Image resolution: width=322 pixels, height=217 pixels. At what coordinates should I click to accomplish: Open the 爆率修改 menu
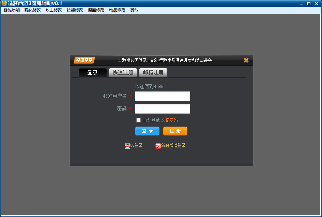pyautogui.click(x=96, y=10)
